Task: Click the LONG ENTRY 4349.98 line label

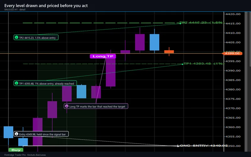Action: click(x=202, y=146)
